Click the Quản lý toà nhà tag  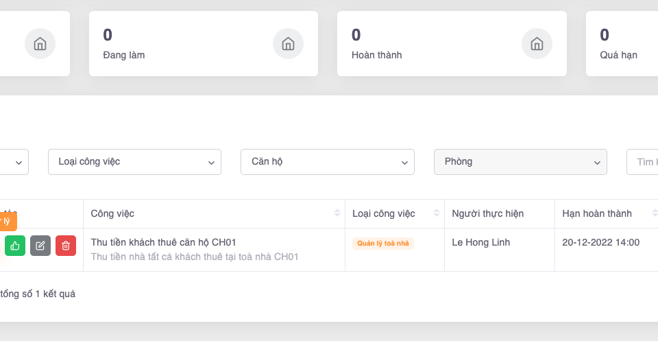[383, 243]
